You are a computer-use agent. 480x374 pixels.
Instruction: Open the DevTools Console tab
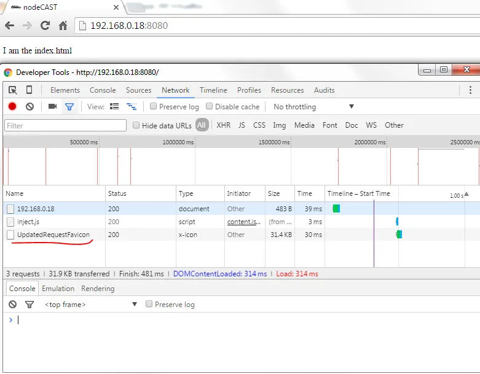[x=103, y=90]
